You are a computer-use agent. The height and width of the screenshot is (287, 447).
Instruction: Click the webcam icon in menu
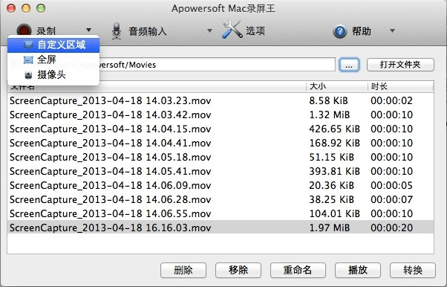pos(28,75)
